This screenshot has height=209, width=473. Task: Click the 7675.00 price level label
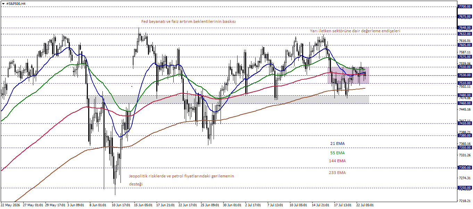(464, 17)
